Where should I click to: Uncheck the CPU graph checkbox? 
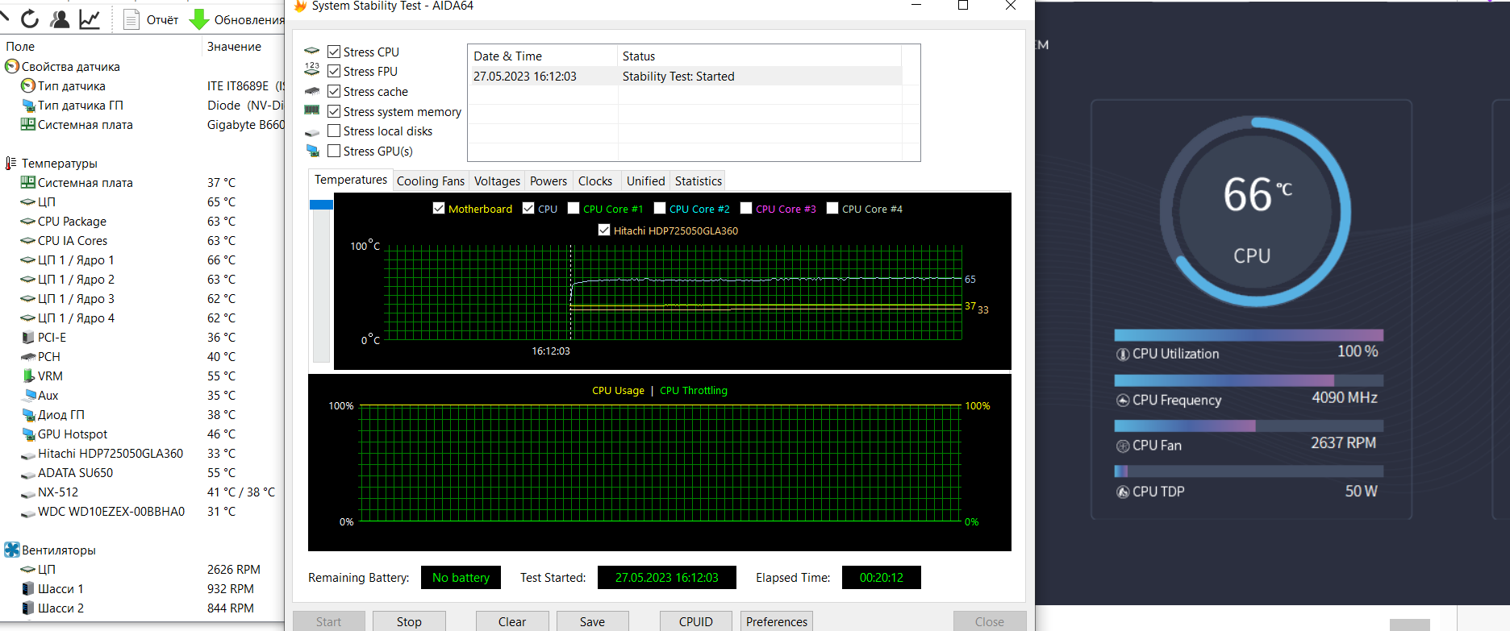tap(528, 208)
